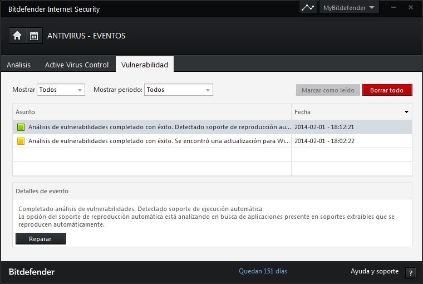Image resolution: width=423 pixels, height=284 pixels.
Task: Open Ayuda y soporte link
Action: (375, 271)
